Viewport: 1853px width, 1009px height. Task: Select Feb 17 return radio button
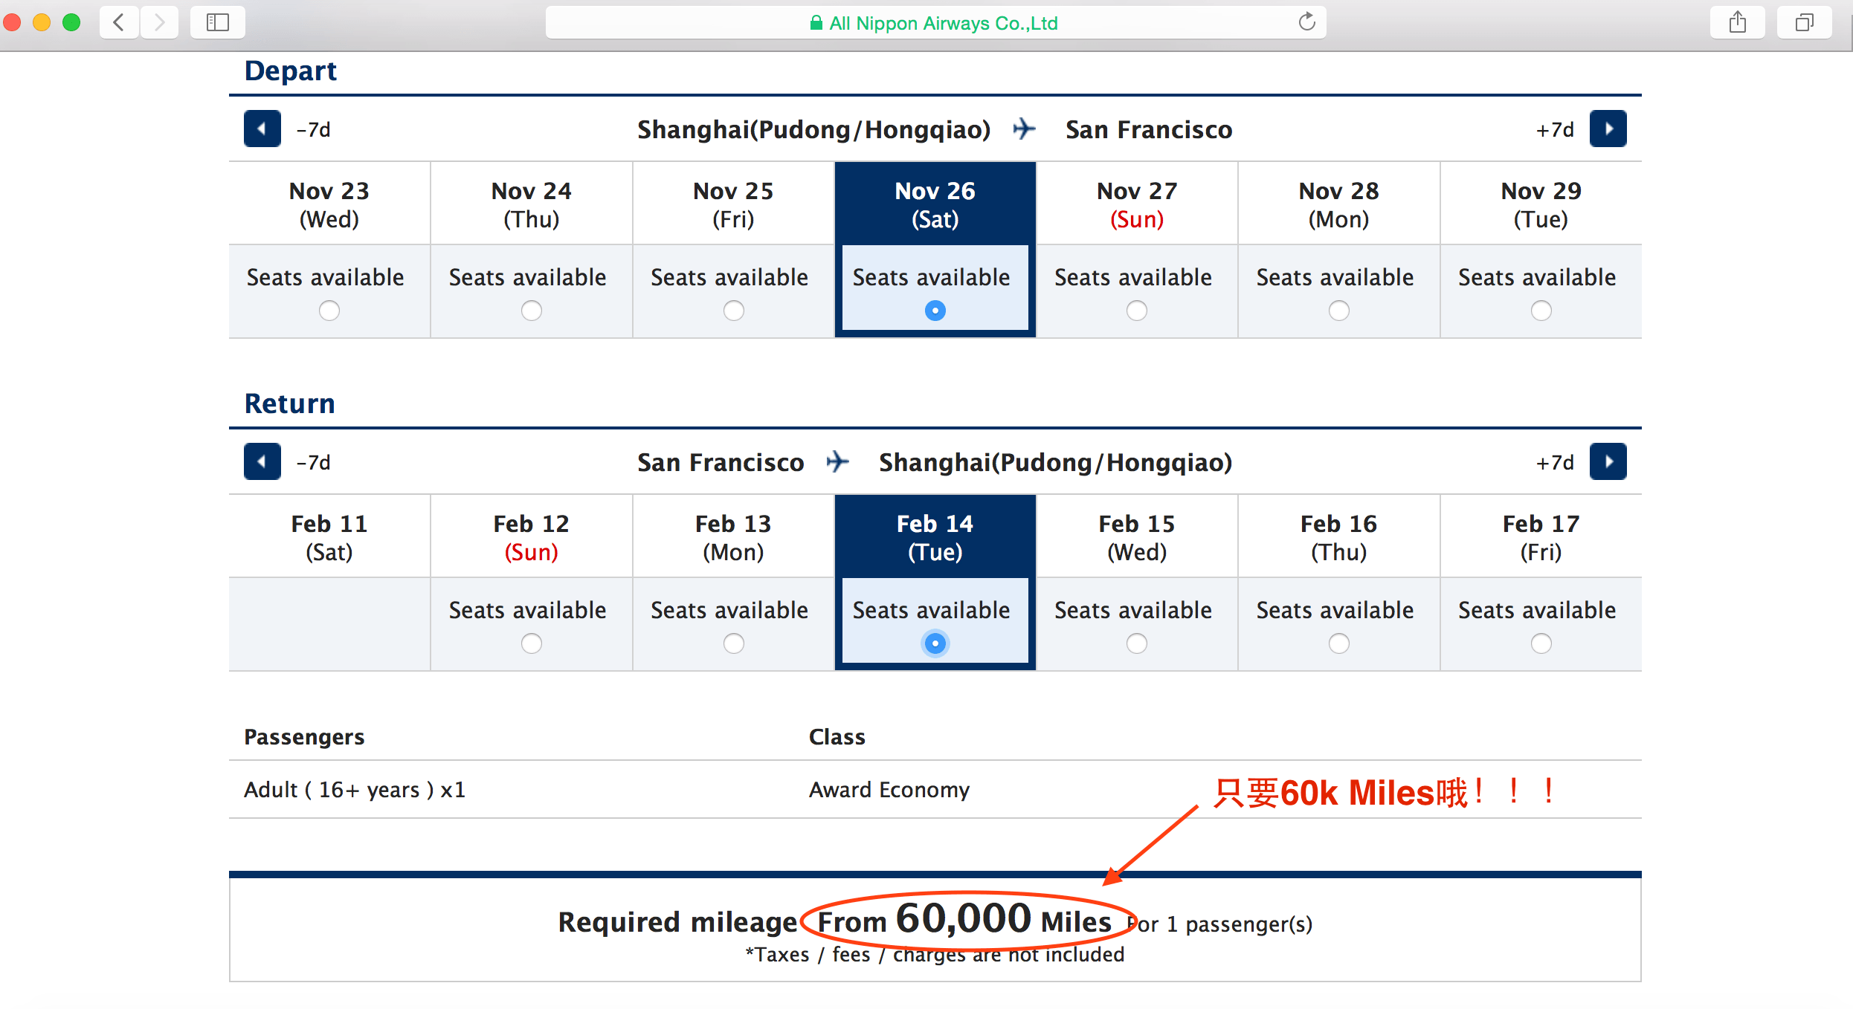(x=1541, y=643)
